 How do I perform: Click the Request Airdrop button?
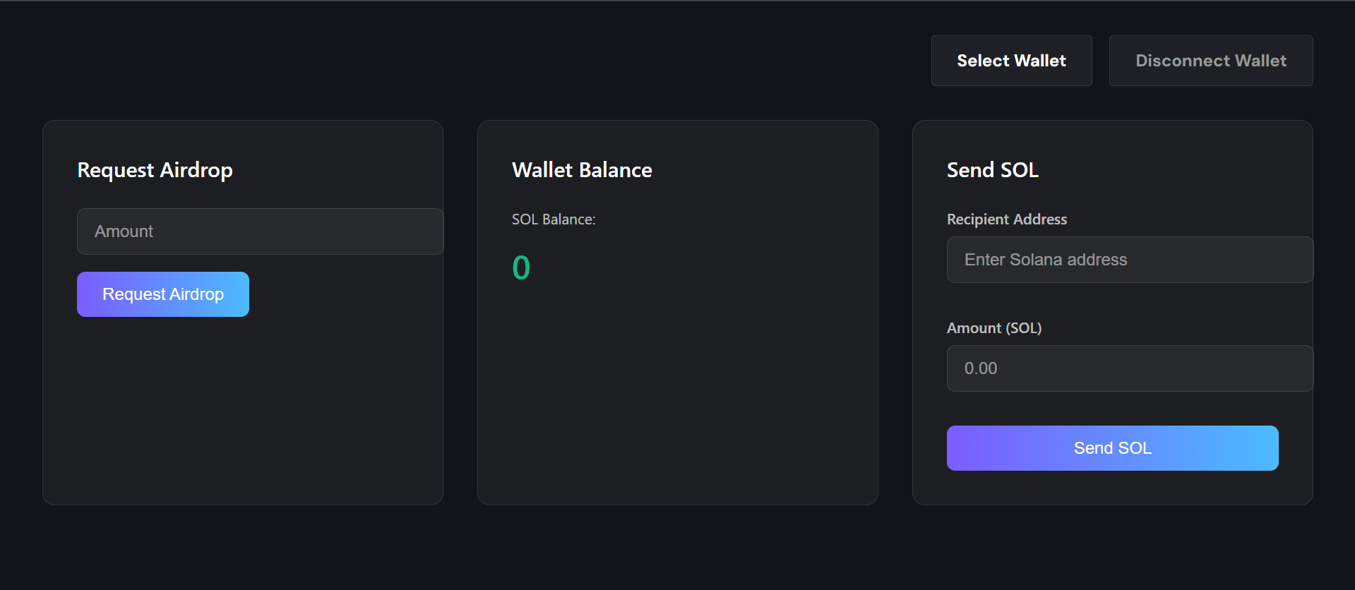click(x=162, y=294)
